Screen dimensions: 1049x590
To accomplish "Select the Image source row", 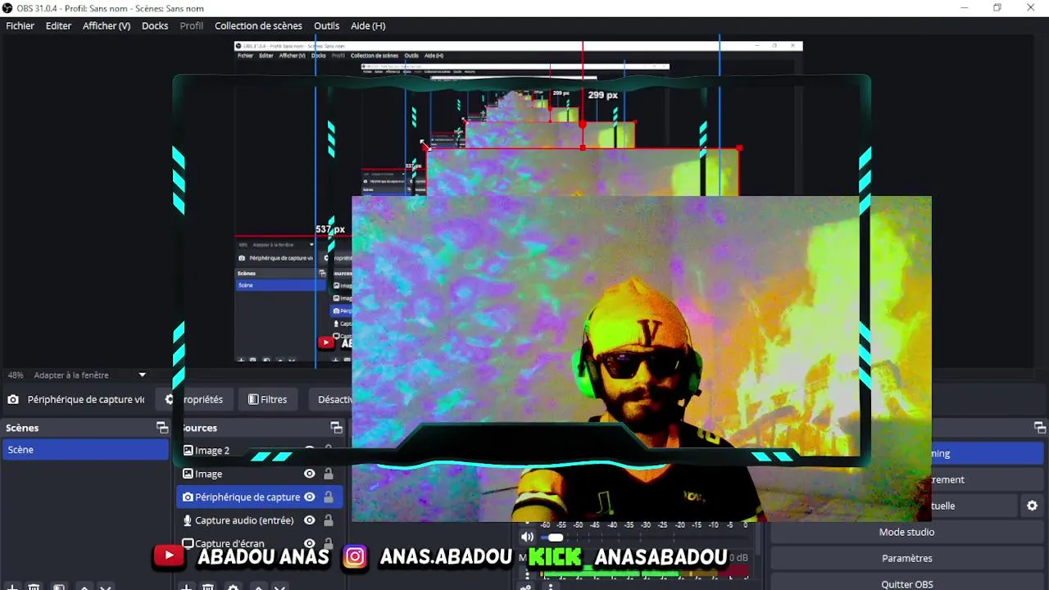I will 259,474.
